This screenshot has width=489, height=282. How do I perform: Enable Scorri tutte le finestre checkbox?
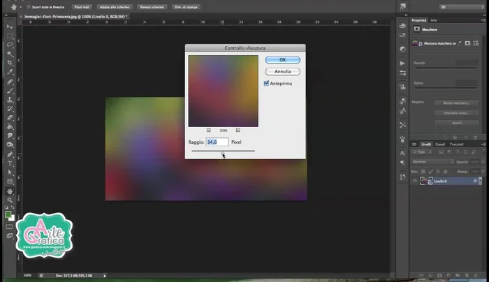[x=28, y=6]
